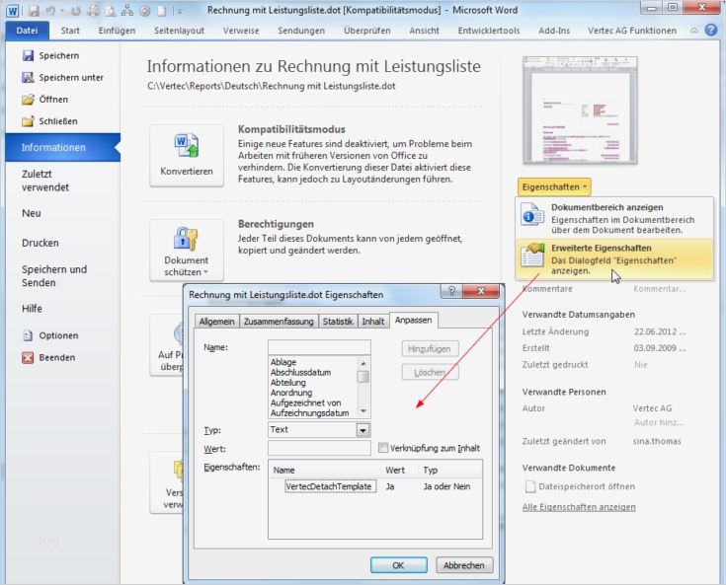
Task: Click Schließen in backstage menu
Action: pos(49,121)
